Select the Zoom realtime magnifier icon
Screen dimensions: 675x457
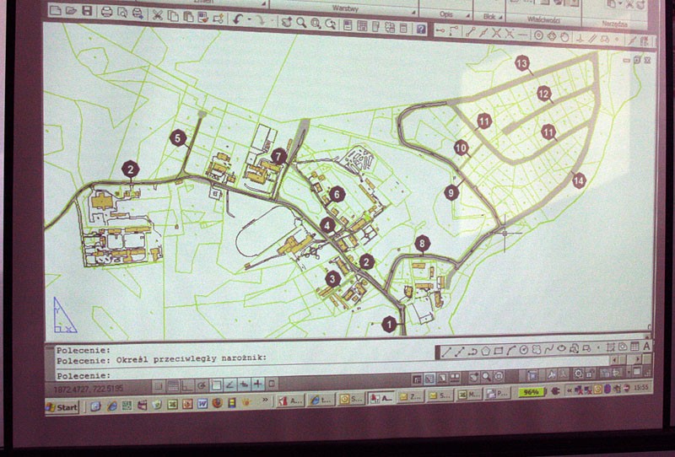(301, 23)
